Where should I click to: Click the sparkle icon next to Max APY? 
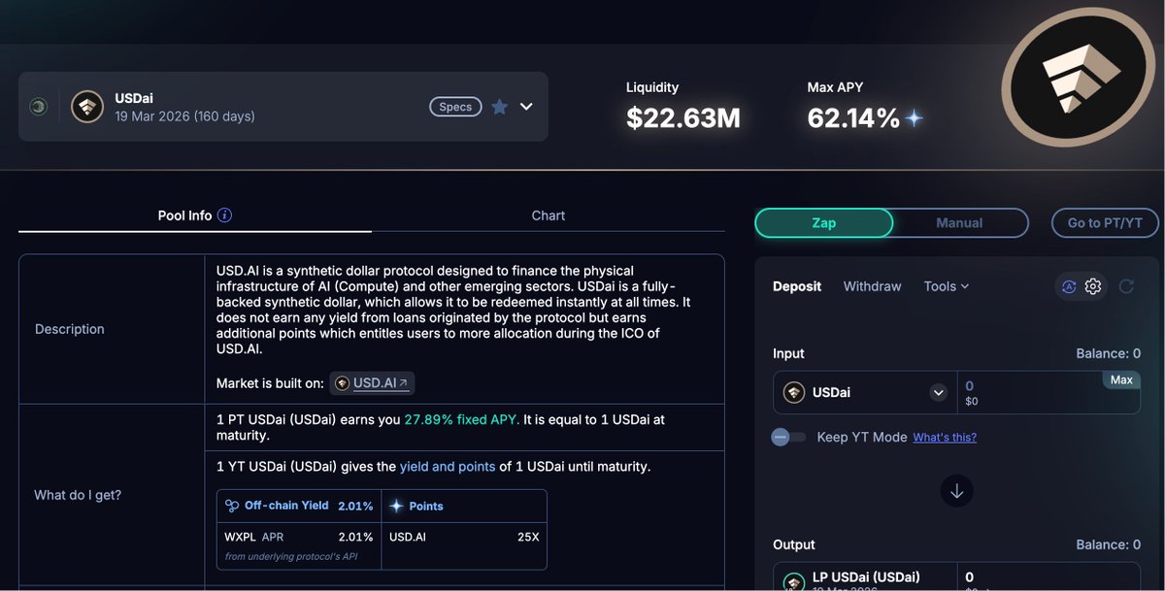(x=914, y=118)
